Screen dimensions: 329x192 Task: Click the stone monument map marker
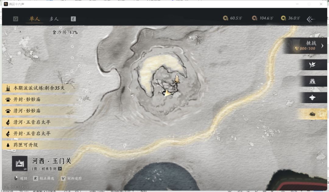tap(177, 79)
